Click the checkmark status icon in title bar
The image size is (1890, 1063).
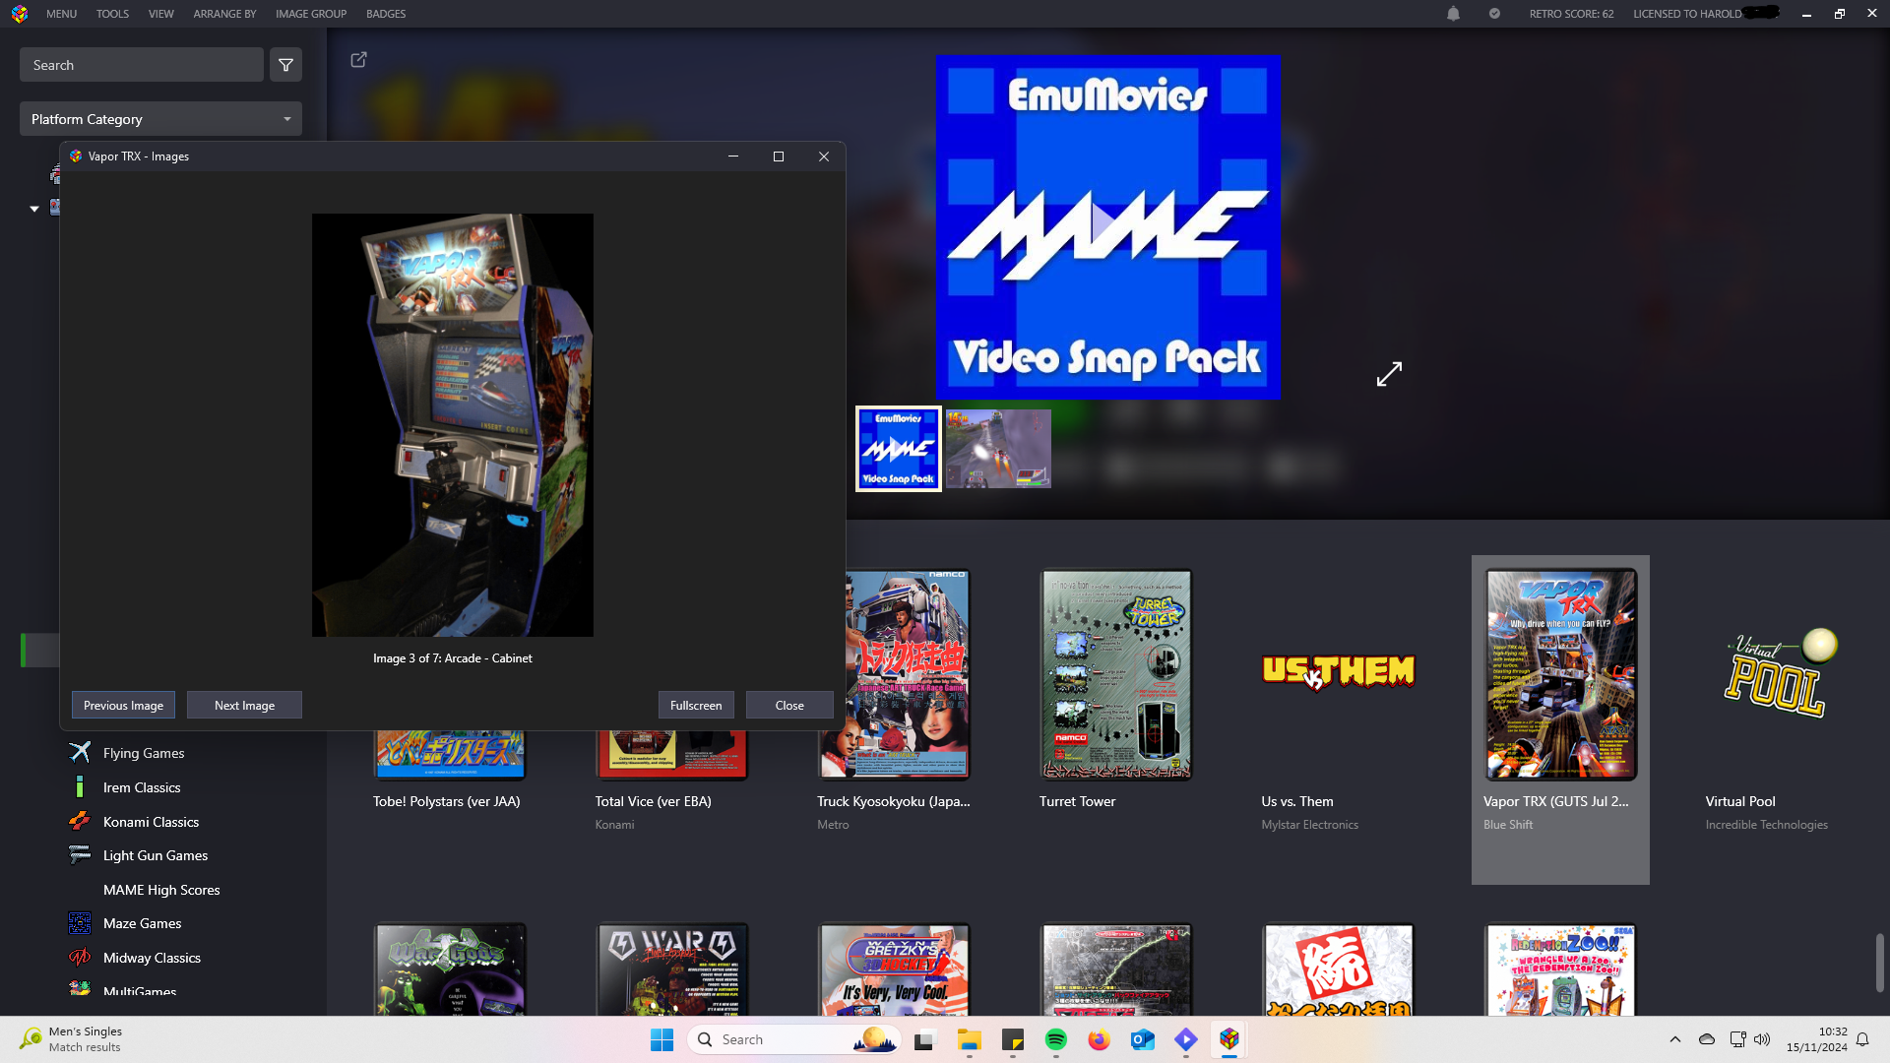(1494, 14)
